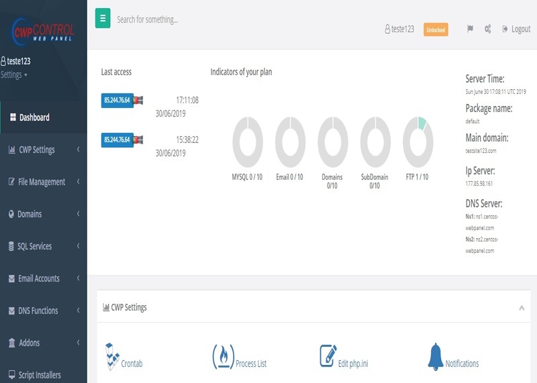Click the MYSQL 0 / 10 donut chart

pos(248,142)
